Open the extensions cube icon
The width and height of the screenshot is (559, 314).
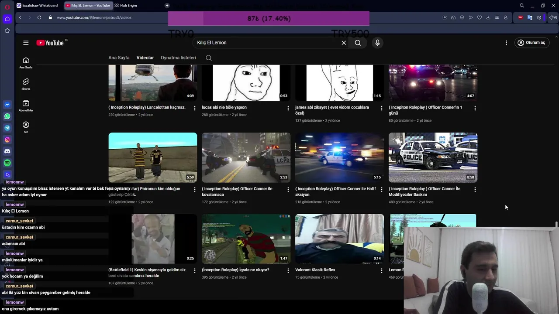(539, 17)
